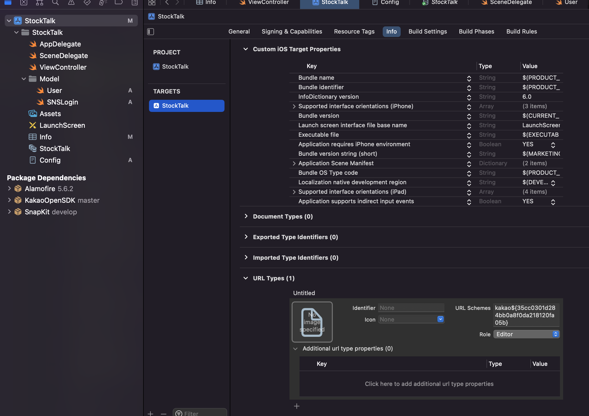Image resolution: width=589 pixels, height=416 pixels.
Task: Switch to Build Settings tab
Action: point(428,32)
